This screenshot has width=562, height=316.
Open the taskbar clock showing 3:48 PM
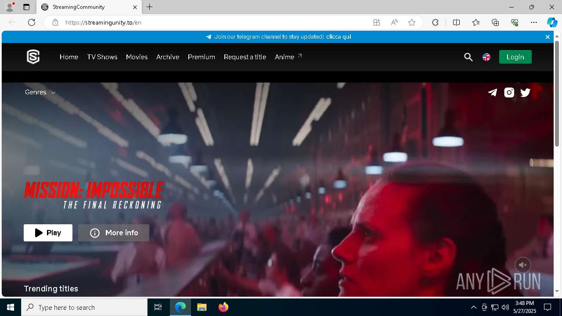click(525, 307)
